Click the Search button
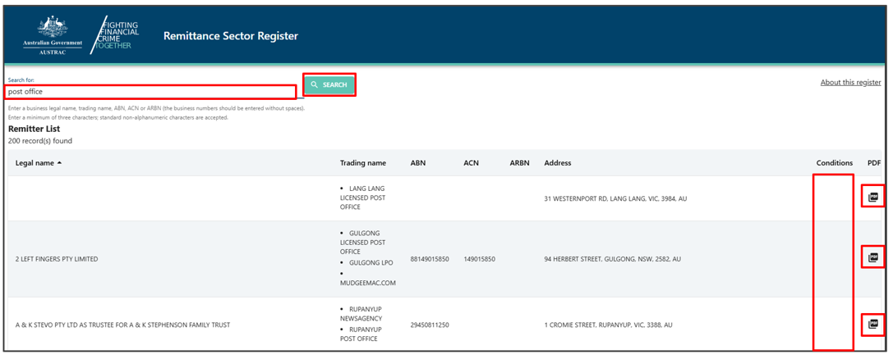The width and height of the screenshot is (893, 359). coord(329,84)
